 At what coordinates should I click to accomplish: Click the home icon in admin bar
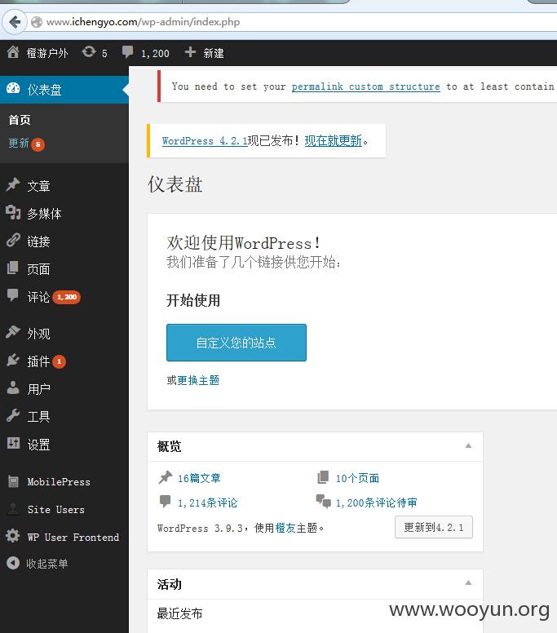click(x=13, y=52)
